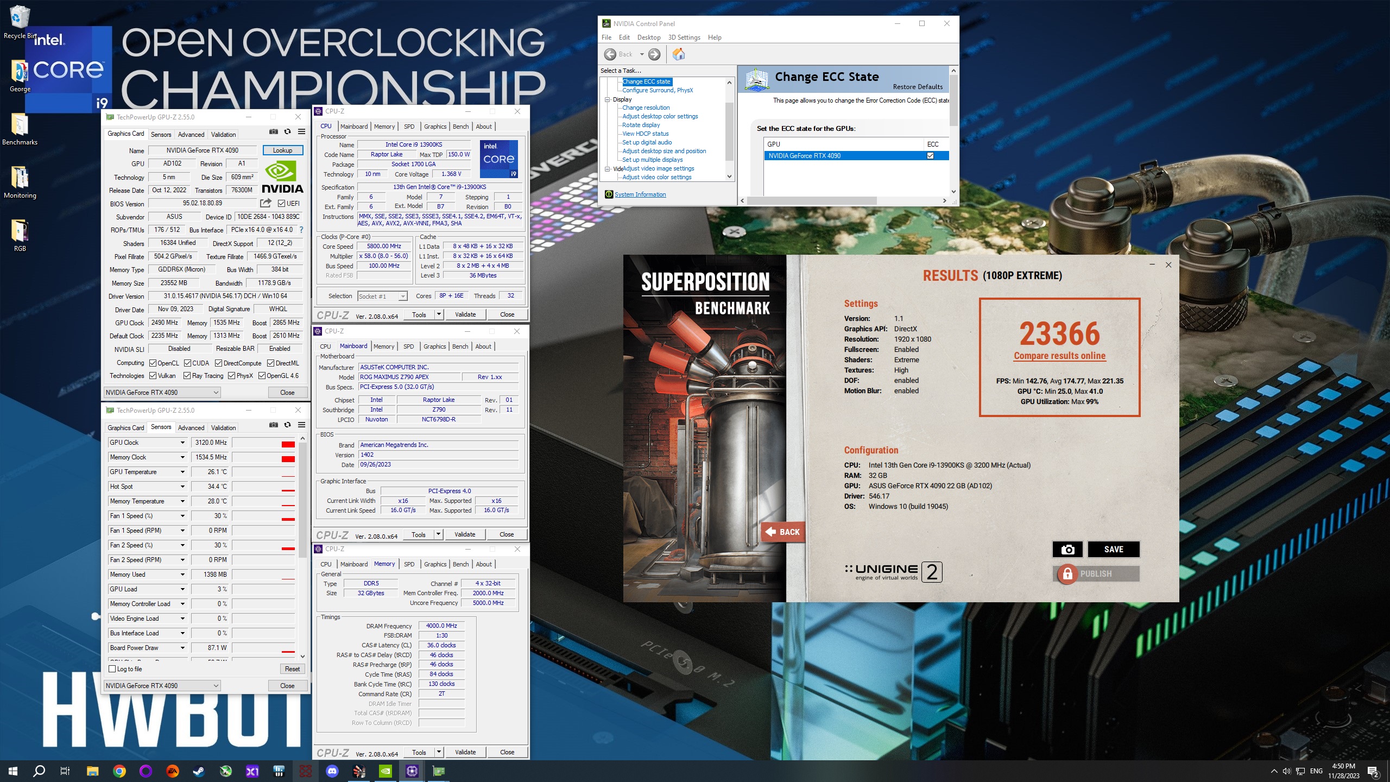The width and height of the screenshot is (1390, 782).
Task: Click the Home icon in NVIDIA Control Panel
Action: [x=679, y=54]
